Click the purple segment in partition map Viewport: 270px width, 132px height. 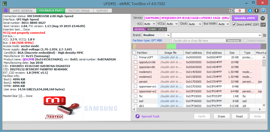(218, 46)
